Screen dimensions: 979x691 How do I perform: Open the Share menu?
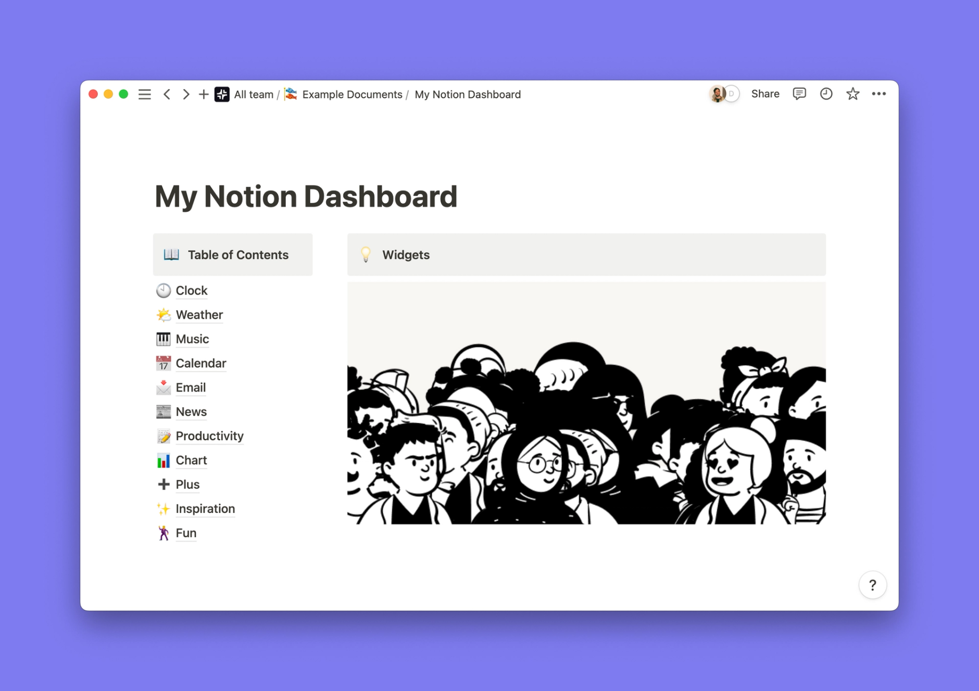tap(765, 94)
